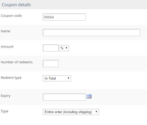Click the Number of redeems label

[x=17, y=62]
